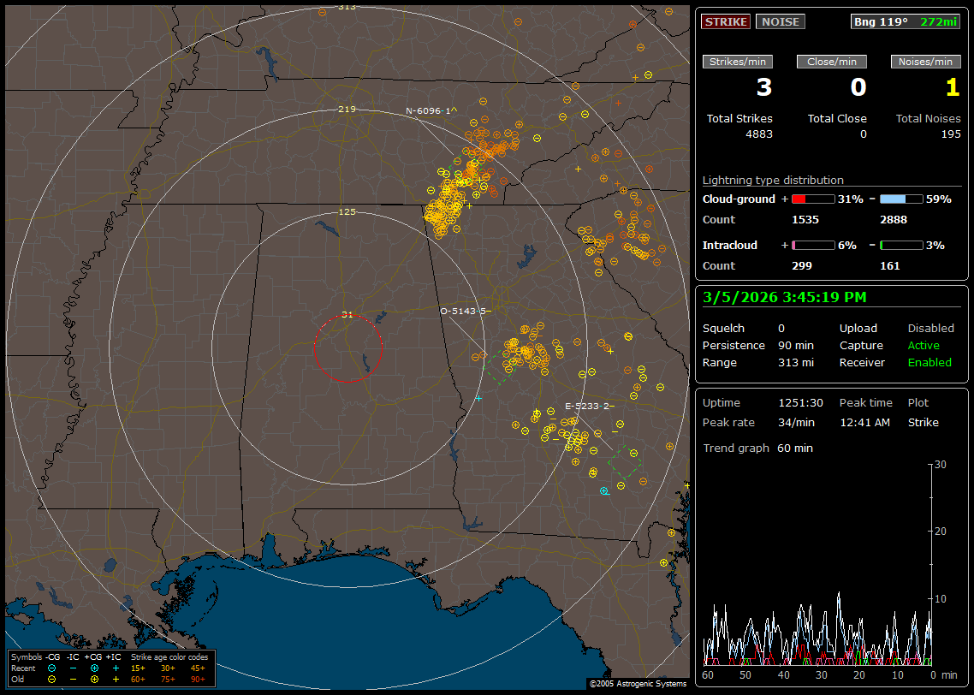This screenshot has height=695, width=974.
Task: Click the recent positive intracloud plus symbol
Action: (x=116, y=668)
